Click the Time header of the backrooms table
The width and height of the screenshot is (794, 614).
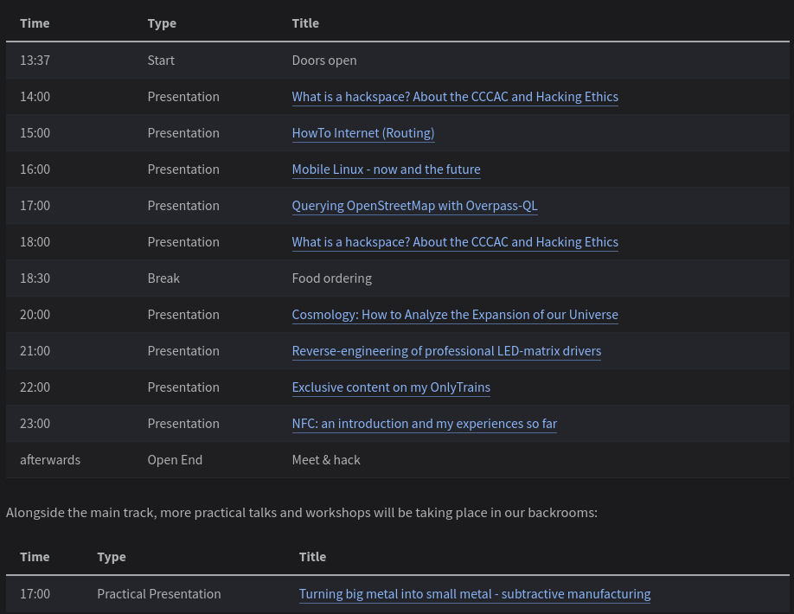coord(35,557)
